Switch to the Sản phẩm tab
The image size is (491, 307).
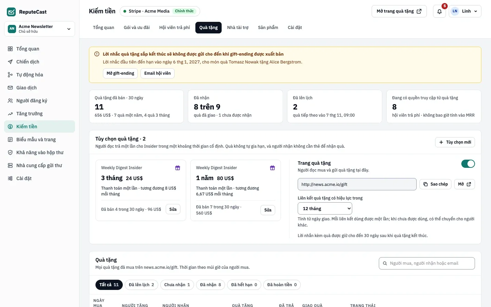(268, 28)
